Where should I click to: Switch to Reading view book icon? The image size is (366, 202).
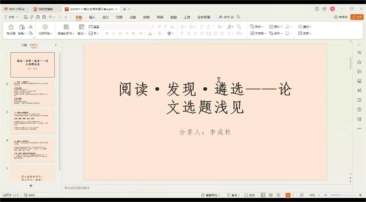278,195
